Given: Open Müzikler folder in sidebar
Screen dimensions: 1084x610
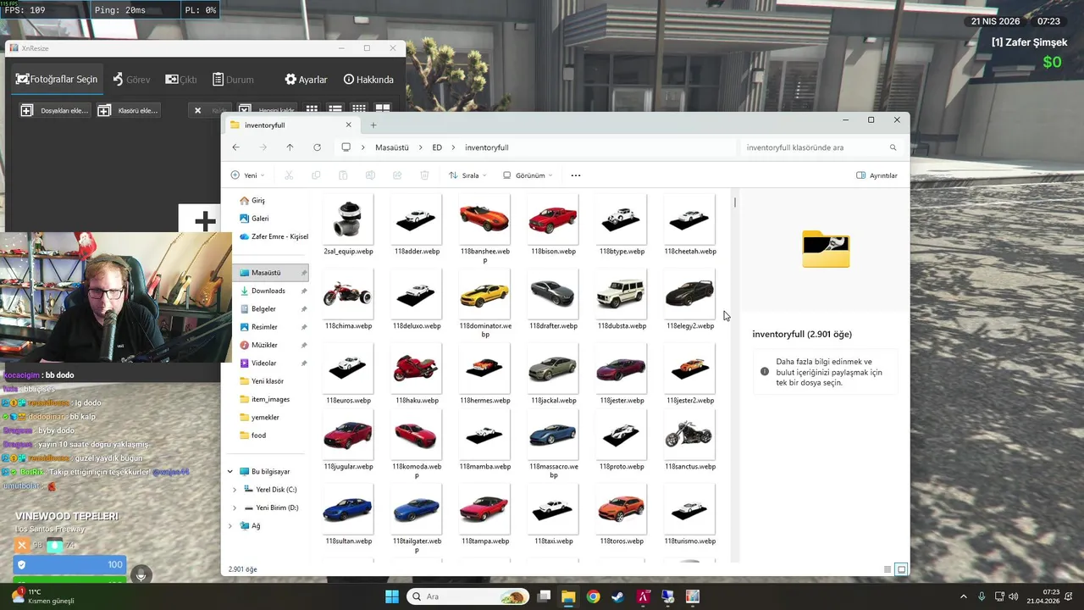Looking at the screenshot, I should click(x=264, y=345).
